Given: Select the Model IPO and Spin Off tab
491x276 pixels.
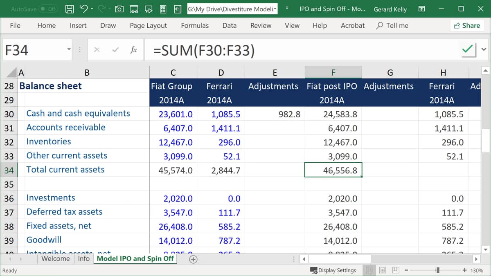Looking at the screenshot, I should (x=135, y=259).
